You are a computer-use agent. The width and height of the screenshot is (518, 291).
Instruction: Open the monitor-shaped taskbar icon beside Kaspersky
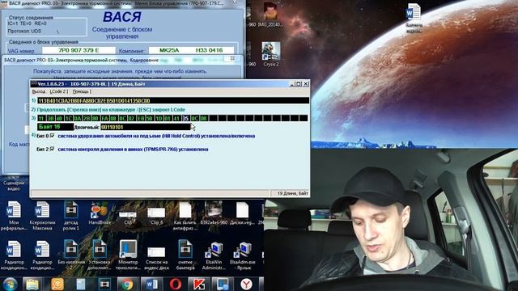(x=223, y=284)
